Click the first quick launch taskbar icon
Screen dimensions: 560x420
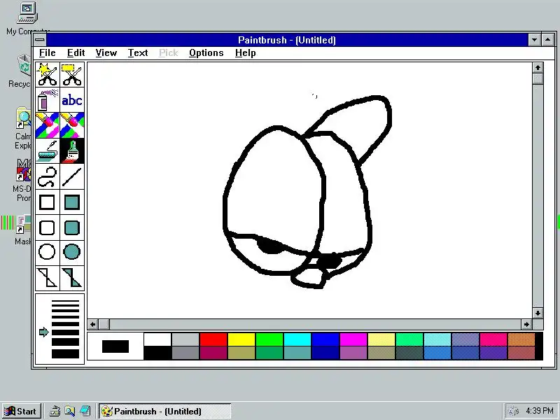pyautogui.click(x=55, y=411)
